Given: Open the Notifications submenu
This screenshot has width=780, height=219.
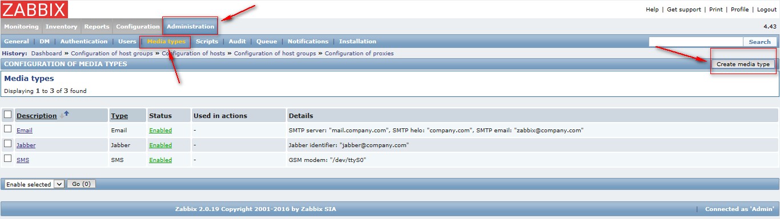Looking at the screenshot, I should pos(308,42).
